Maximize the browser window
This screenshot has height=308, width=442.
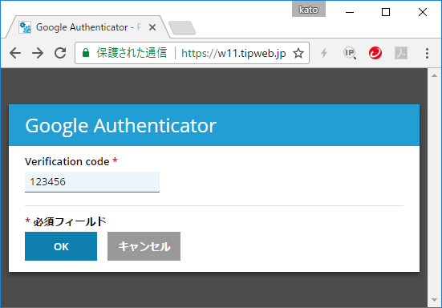386,12
